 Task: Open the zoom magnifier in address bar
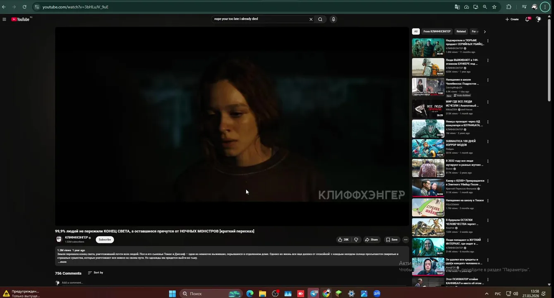(x=485, y=7)
